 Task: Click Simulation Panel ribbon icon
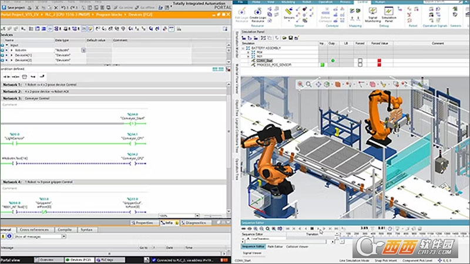[389, 15]
